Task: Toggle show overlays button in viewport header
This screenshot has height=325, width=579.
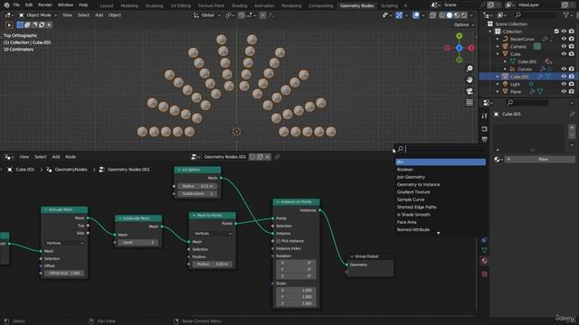Action: point(416,15)
